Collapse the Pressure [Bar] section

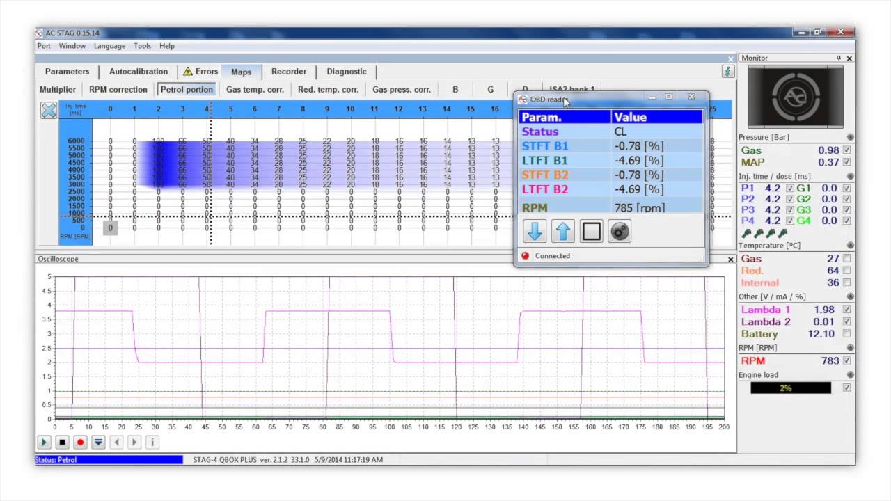tap(850, 137)
